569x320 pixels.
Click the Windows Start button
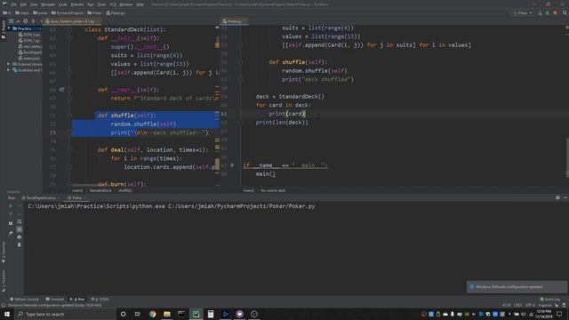point(7,314)
